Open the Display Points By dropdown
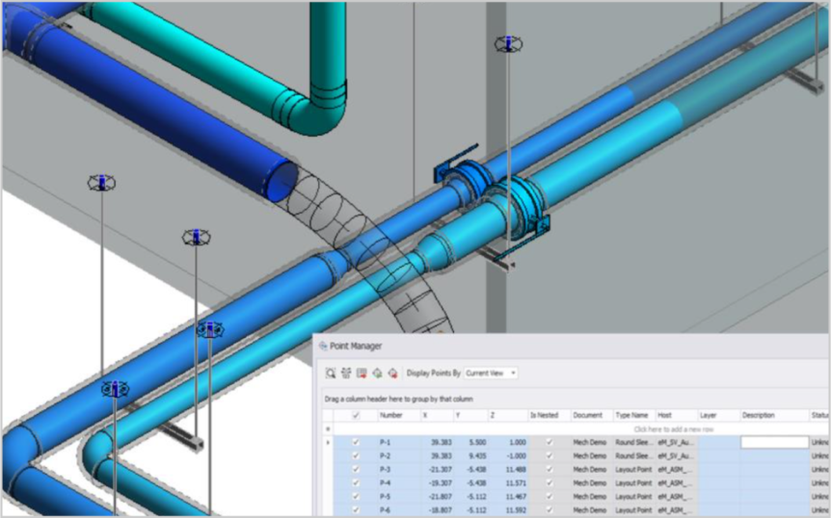Viewport: 831px width, 518px height. click(491, 373)
